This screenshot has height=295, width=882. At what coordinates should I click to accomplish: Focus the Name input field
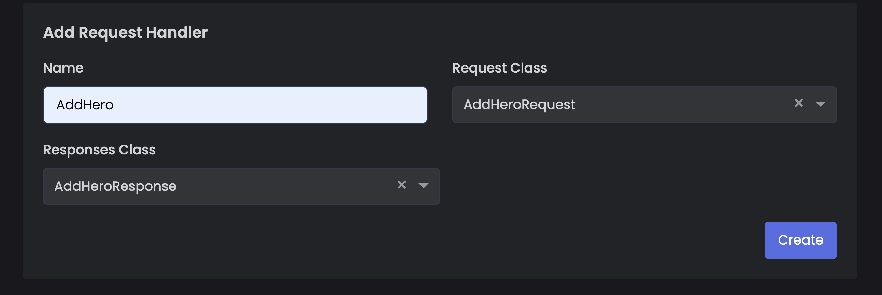(x=235, y=105)
